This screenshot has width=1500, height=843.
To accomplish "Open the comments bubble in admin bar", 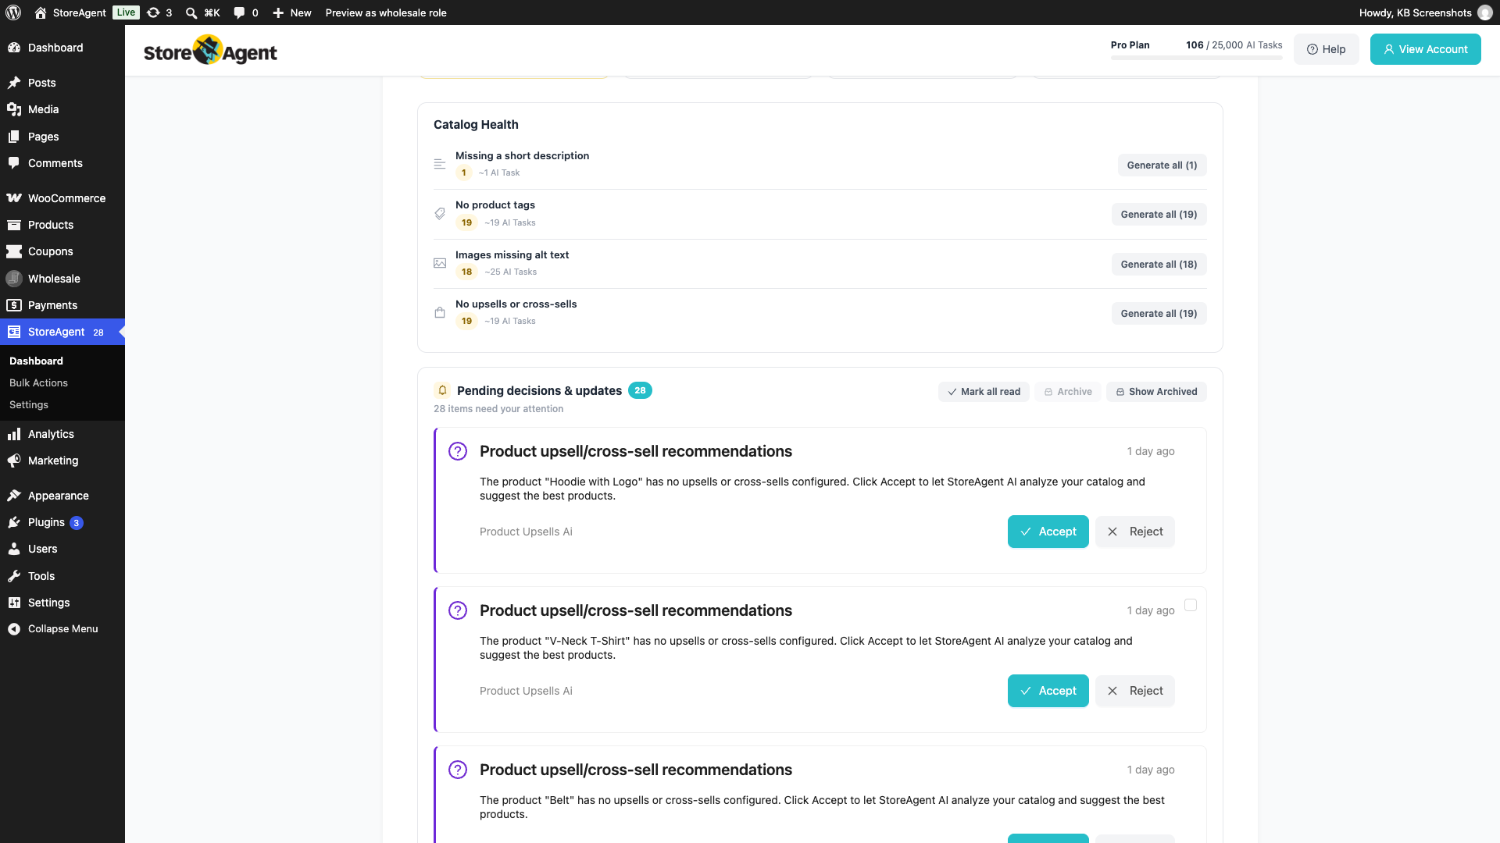I will (x=245, y=12).
